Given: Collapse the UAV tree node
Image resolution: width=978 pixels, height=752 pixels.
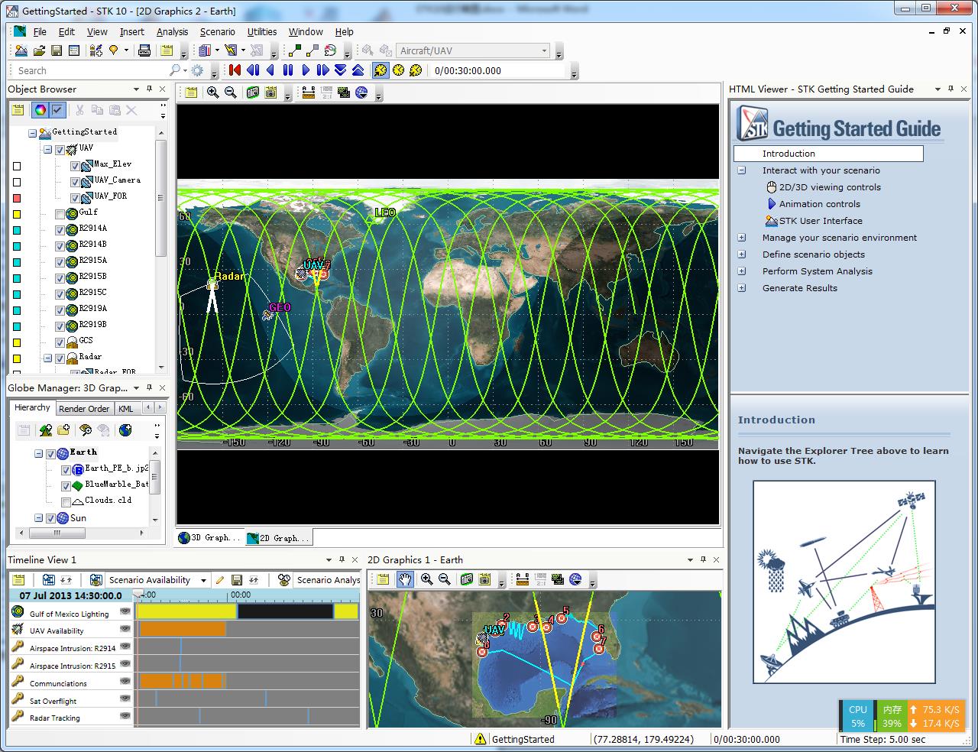Looking at the screenshot, I should coord(47,150).
